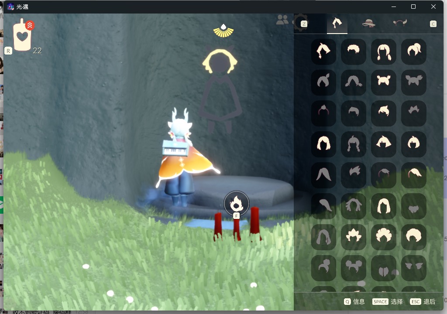Choose the cream swept hair with pink headband
Viewport: 447px width, 314px height.
tap(414, 175)
